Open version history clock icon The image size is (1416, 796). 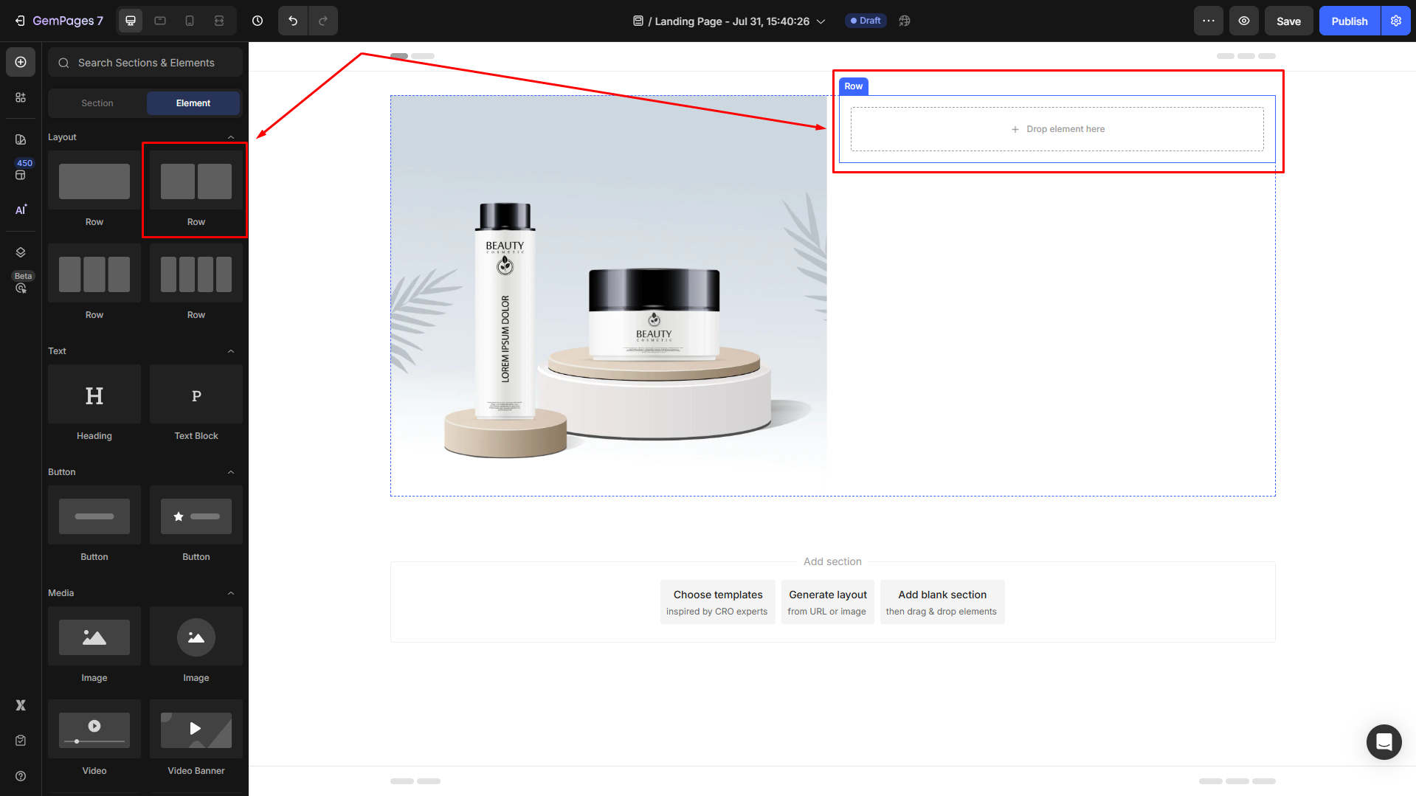coord(258,21)
